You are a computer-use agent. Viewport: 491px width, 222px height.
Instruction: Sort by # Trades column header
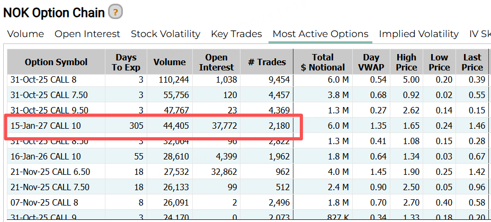(x=267, y=62)
